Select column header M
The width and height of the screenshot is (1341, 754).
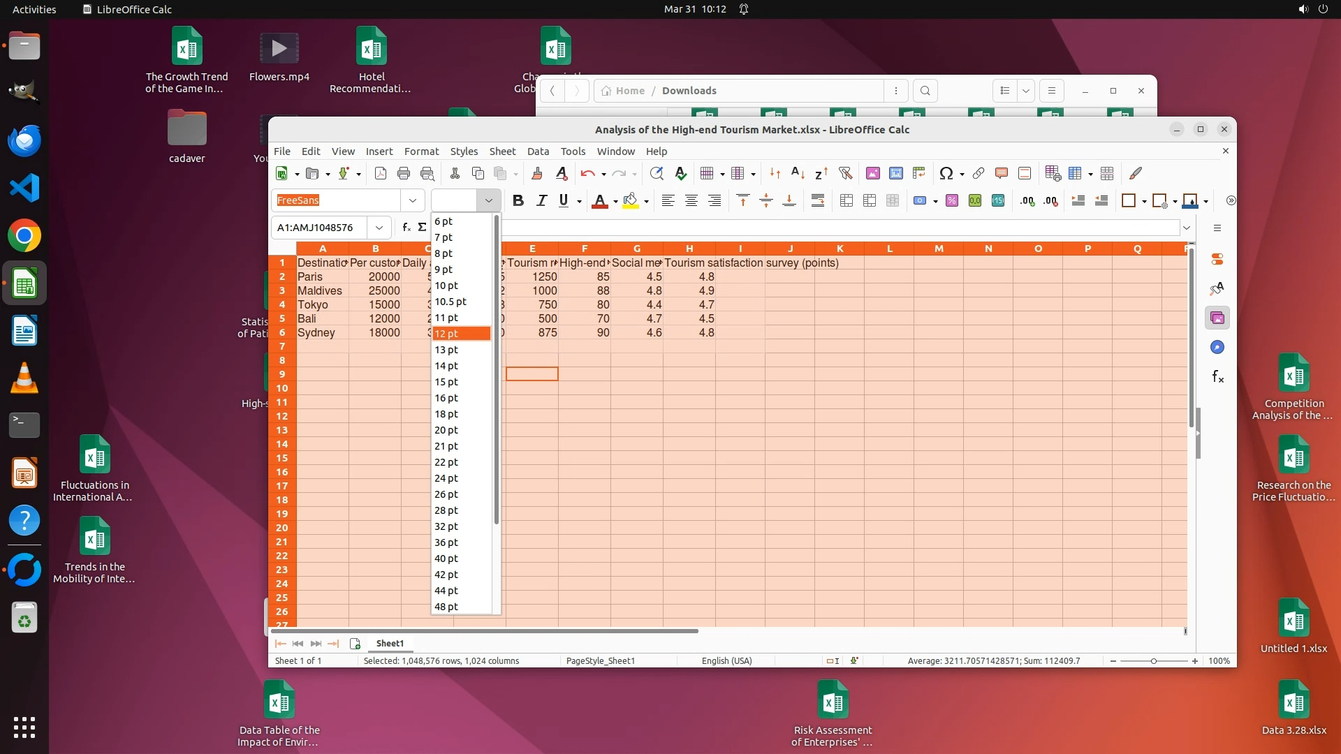pos(939,249)
